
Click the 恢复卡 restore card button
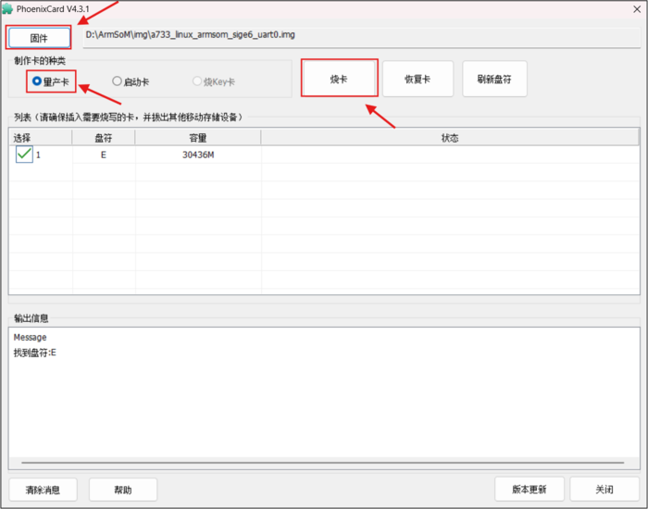point(417,79)
